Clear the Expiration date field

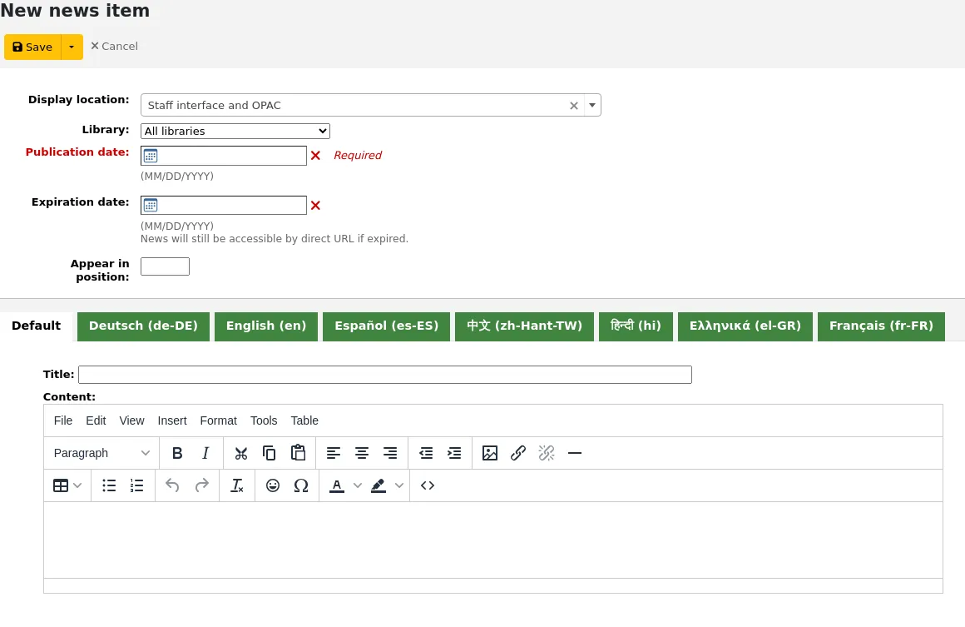pyautogui.click(x=316, y=206)
